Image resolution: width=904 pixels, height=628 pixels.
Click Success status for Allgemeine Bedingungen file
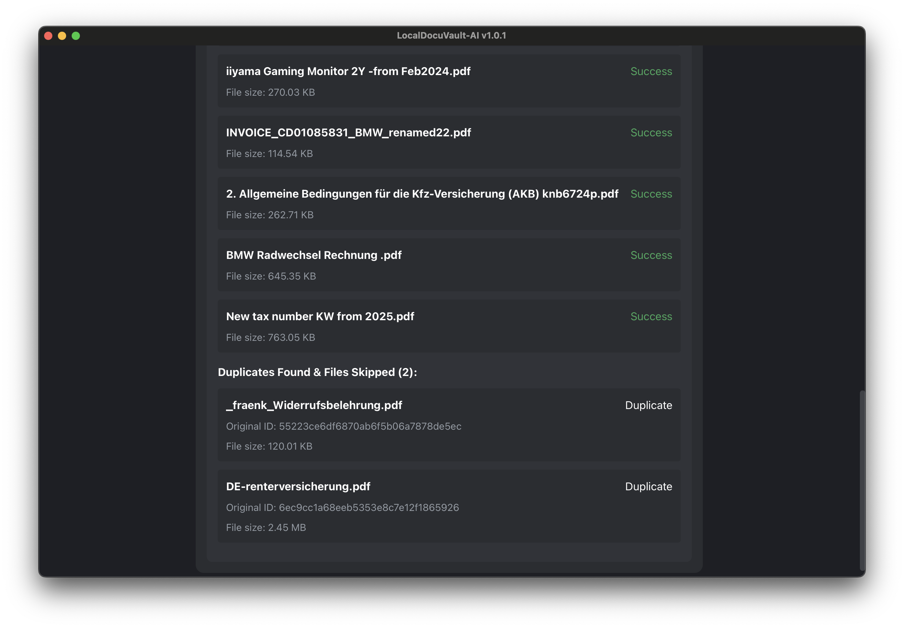[651, 194]
